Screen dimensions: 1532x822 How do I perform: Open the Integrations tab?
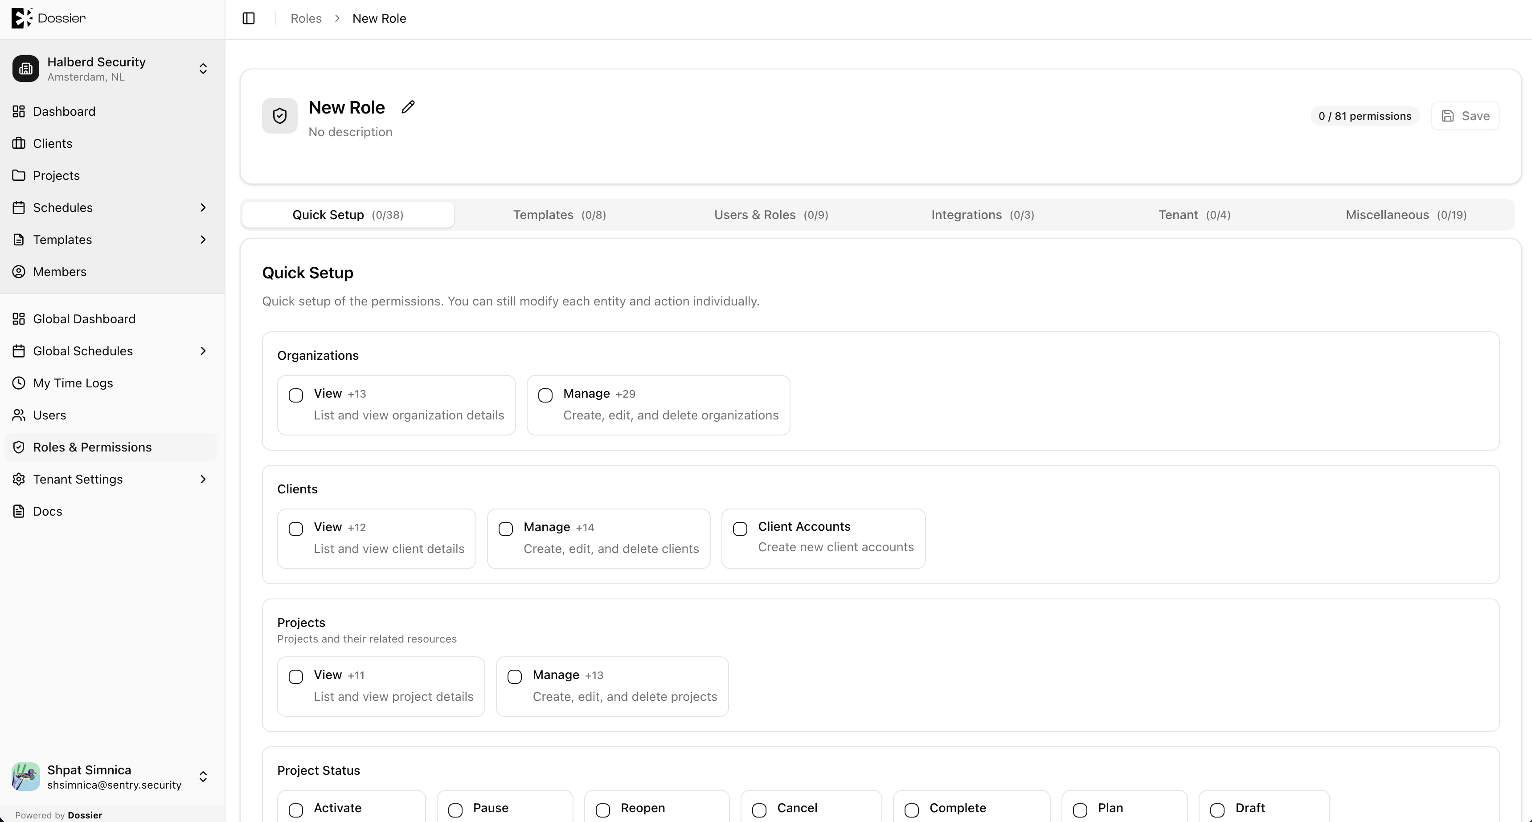click(983, 215)
